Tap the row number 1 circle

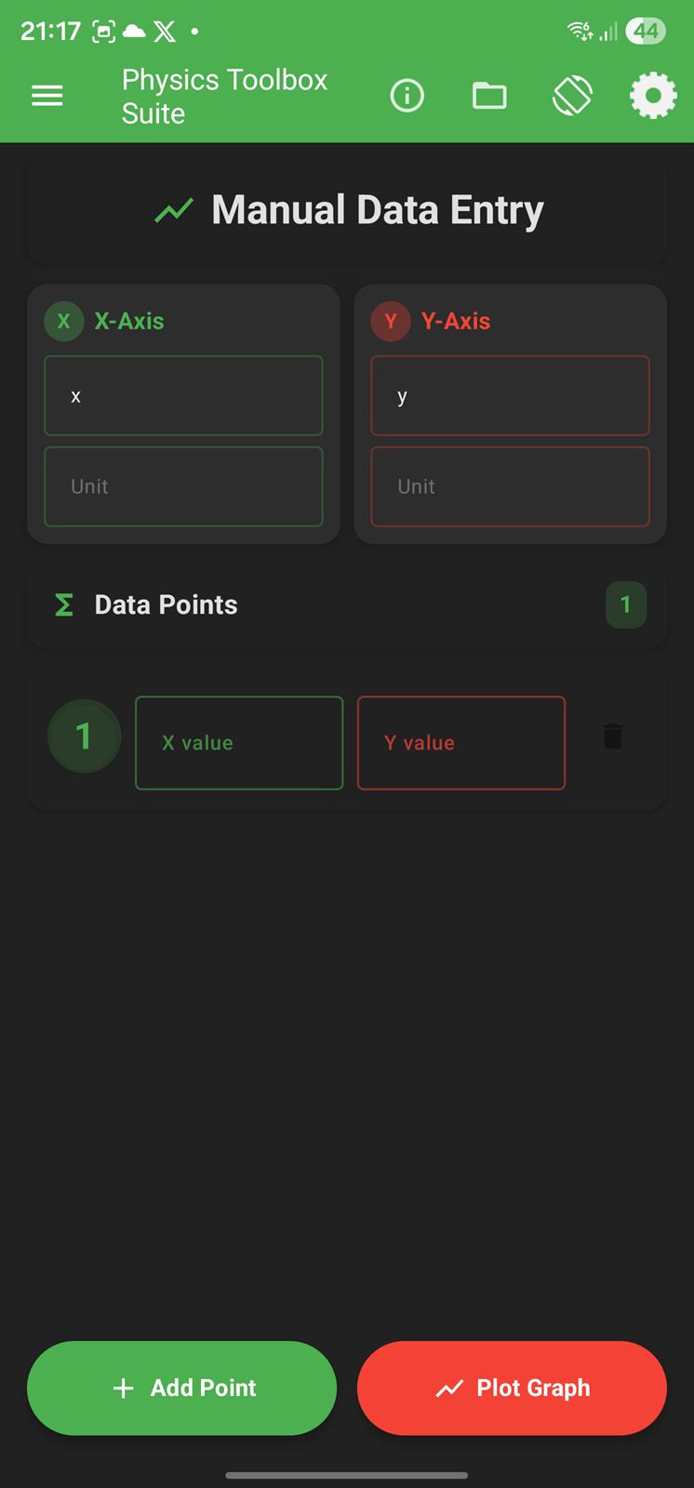pos(84,737)
